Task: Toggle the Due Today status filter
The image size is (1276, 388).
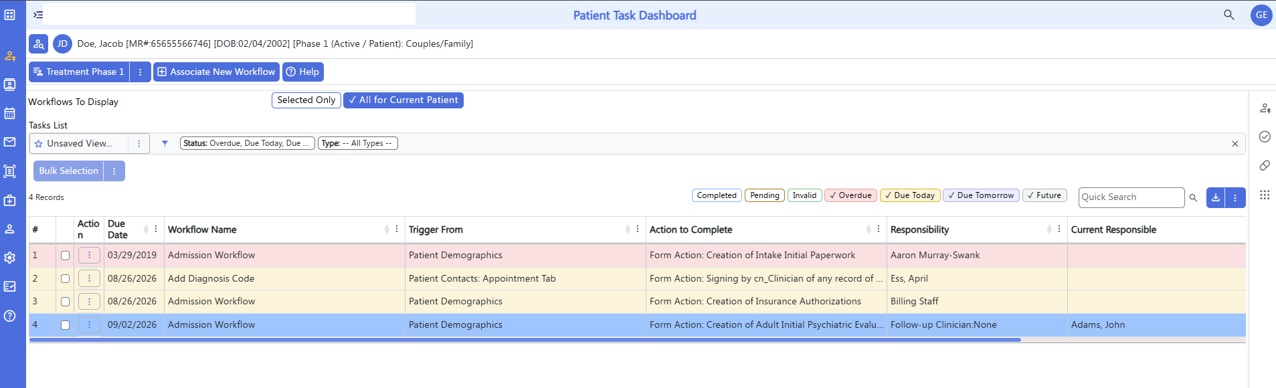Action: pos(910,195)
